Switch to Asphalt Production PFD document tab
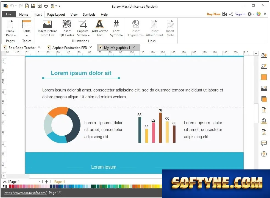The height and width of the screenshot is (198, 270). [x=69, y=48]
